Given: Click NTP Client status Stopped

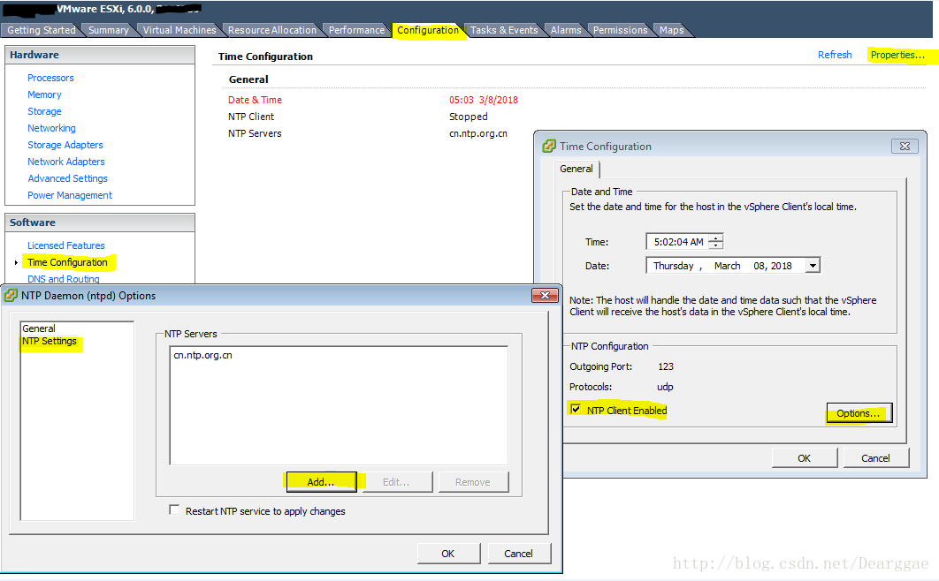Looking at the screenshot, I should [x=469, y=117].
